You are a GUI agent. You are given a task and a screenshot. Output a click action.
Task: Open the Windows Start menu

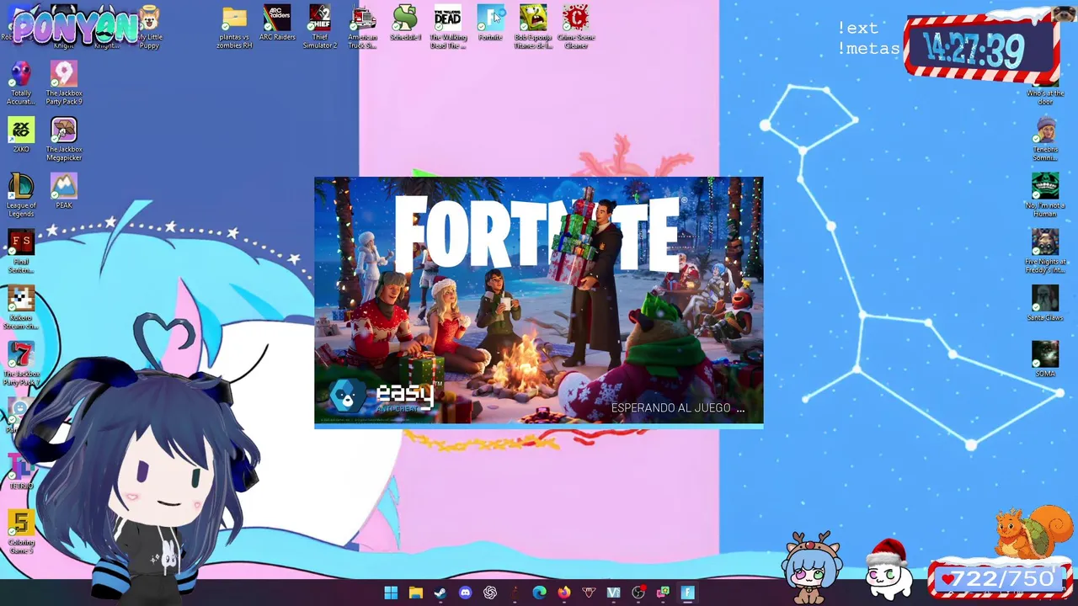pyautogui.click(x=391, y=593)
